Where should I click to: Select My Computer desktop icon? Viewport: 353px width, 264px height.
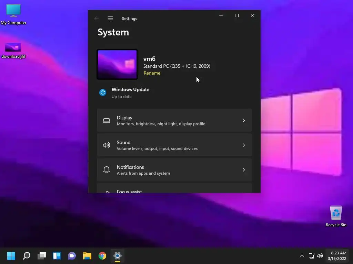(x=13, y=14)
